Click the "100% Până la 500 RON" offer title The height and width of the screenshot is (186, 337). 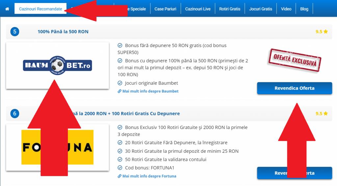(63, 32)
